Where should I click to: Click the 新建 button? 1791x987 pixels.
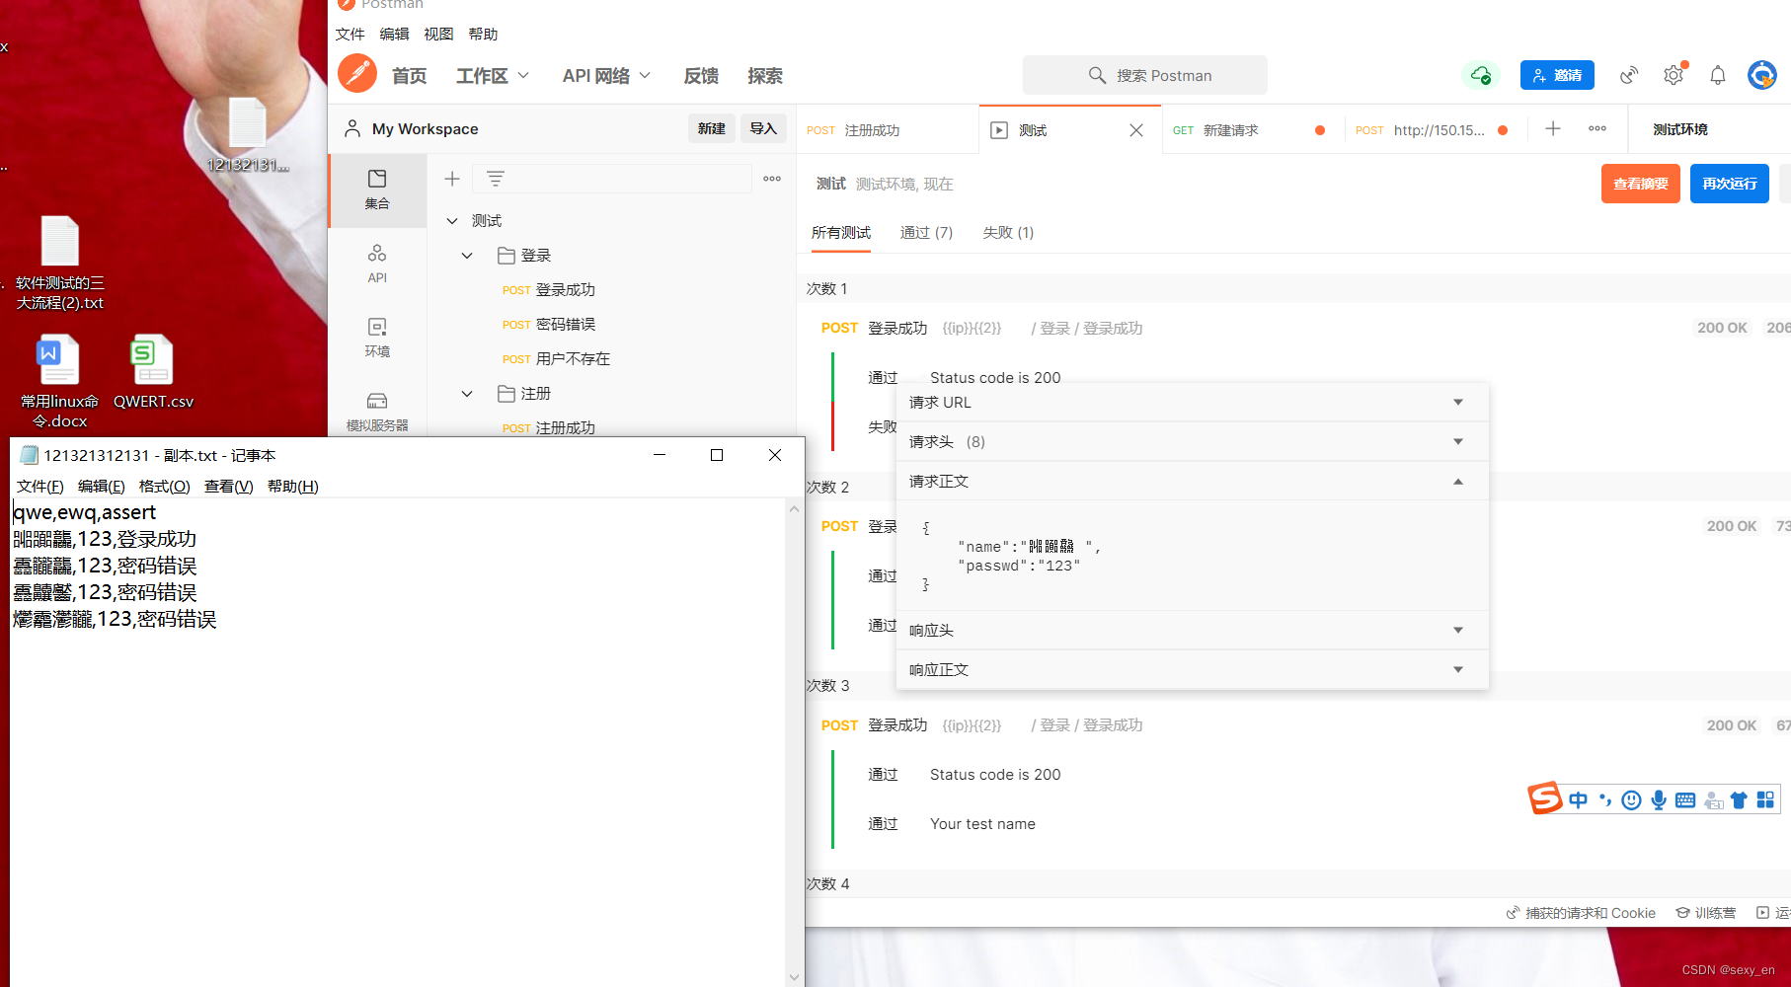(x=711, y=128)
